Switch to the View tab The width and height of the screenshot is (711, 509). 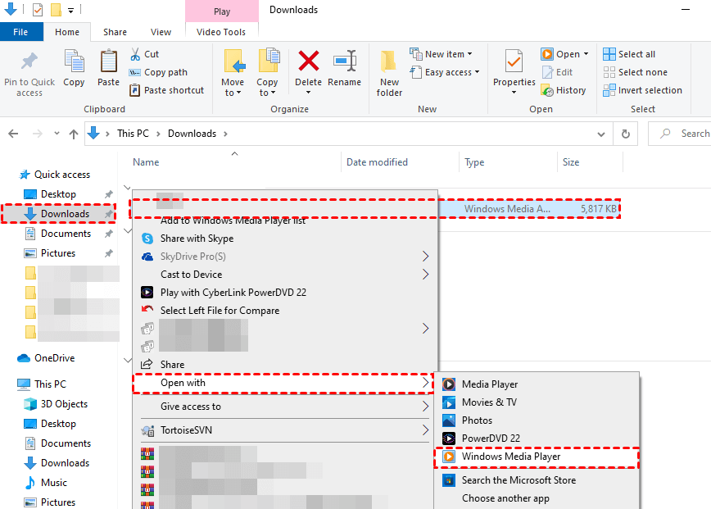pos(161,32)
